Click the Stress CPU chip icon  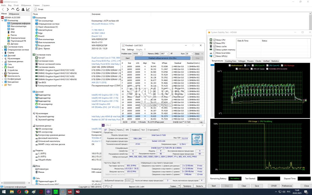click(x=211, y=40)
